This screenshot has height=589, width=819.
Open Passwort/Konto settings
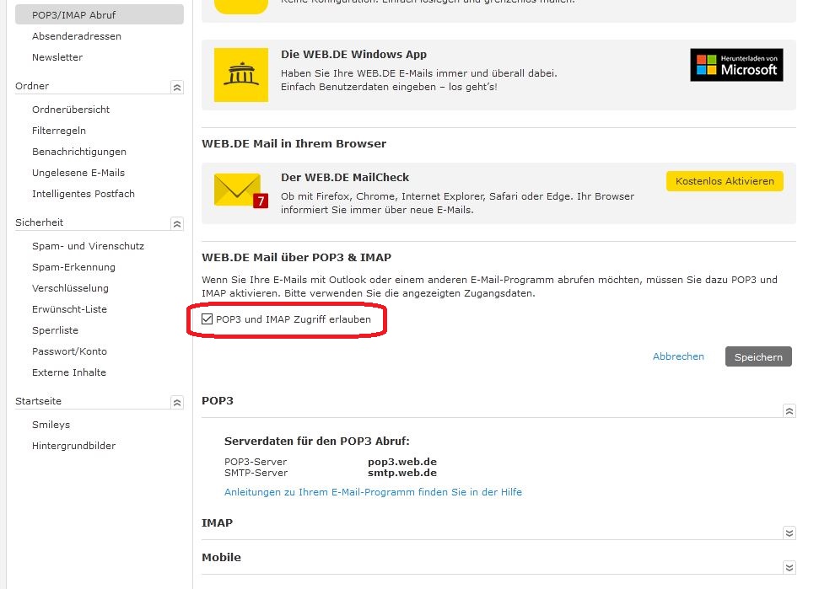(x=69, y=351)
